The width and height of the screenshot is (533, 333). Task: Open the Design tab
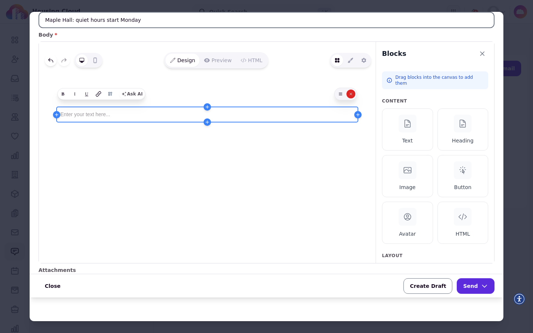click(x=182, y=60)
